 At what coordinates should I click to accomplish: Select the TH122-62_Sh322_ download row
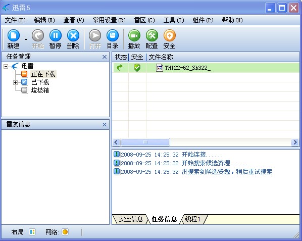[206, 68]
